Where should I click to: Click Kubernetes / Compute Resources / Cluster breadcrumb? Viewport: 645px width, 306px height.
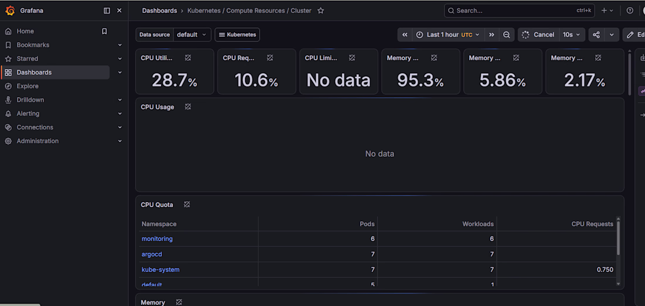coord(249,11)
